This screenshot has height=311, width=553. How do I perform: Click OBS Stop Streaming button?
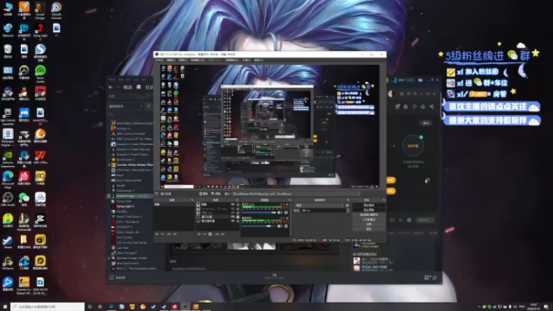(369, 205)
